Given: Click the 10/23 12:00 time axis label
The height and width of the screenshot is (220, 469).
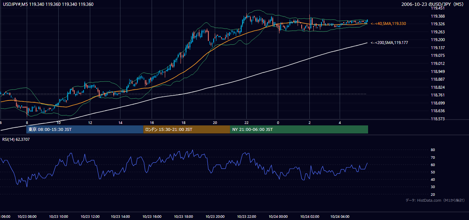Looking at the screenshot, I should [x=90, y=217].
